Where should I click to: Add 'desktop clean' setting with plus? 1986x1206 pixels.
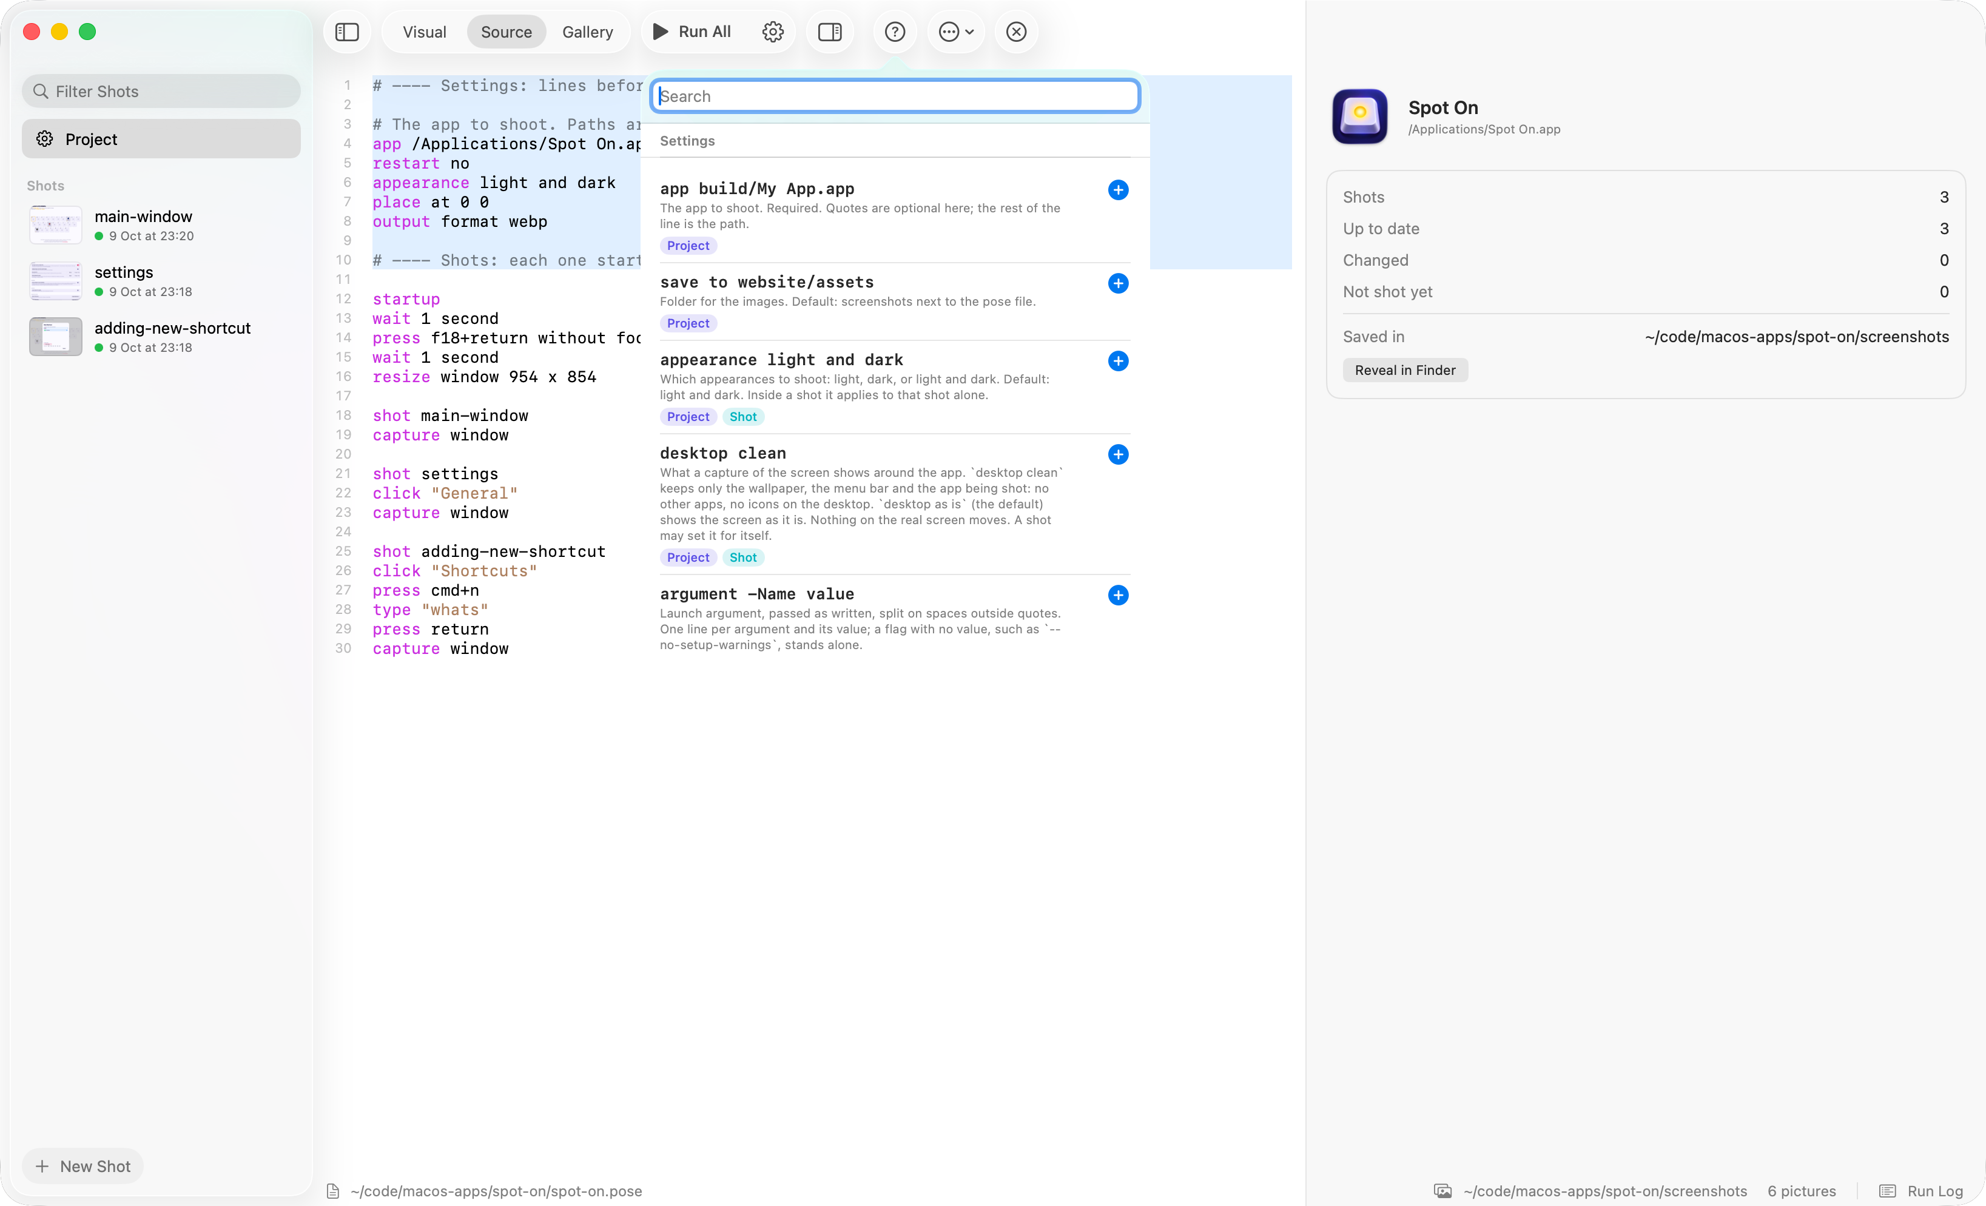tap(1118, 454)
